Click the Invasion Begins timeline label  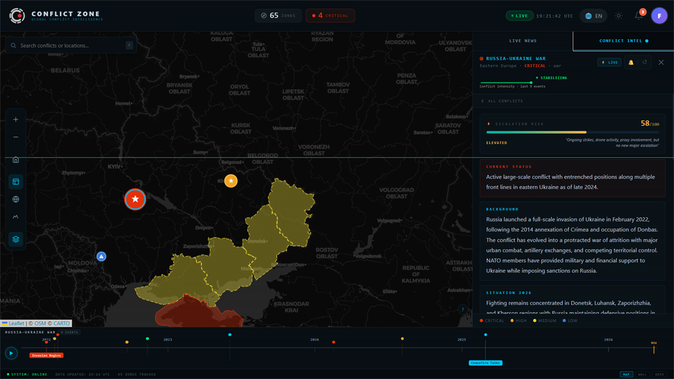[47, 355]
